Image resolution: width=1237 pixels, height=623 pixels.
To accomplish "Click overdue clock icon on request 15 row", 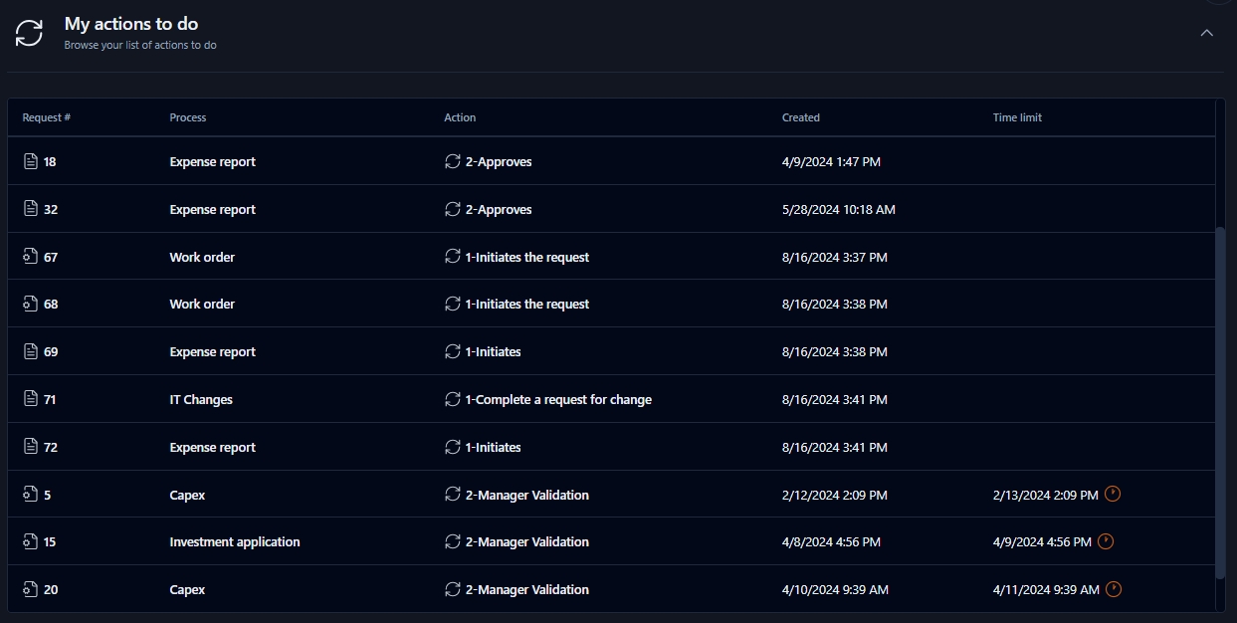I will point(1106,541).
